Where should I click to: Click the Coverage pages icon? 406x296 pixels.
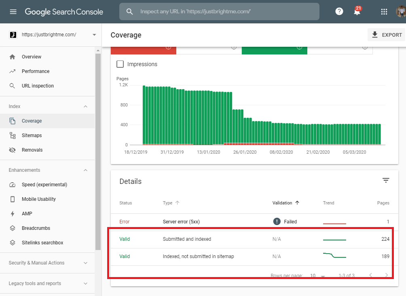coord(12,121)
